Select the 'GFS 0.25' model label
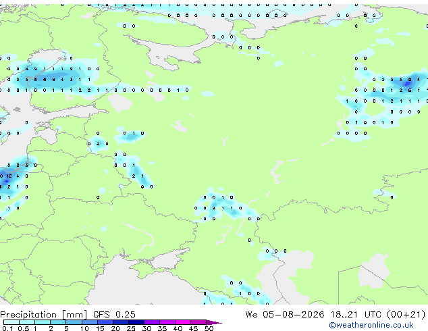This screenshot has width=428, height=331. click(114, 315)
